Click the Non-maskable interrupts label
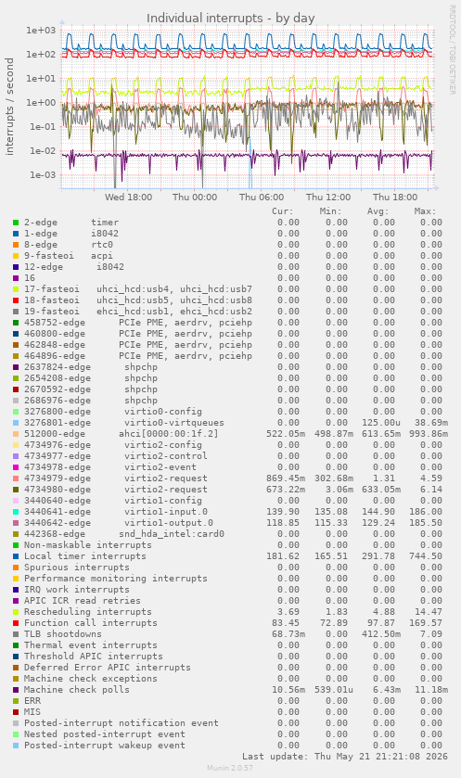The image size is (461, 778). pyautogui.click(x=88, y=545)
